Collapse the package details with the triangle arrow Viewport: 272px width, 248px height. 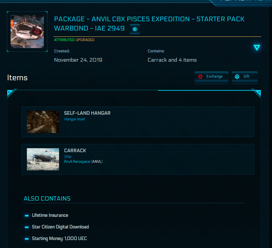click(x=257, y=48)
